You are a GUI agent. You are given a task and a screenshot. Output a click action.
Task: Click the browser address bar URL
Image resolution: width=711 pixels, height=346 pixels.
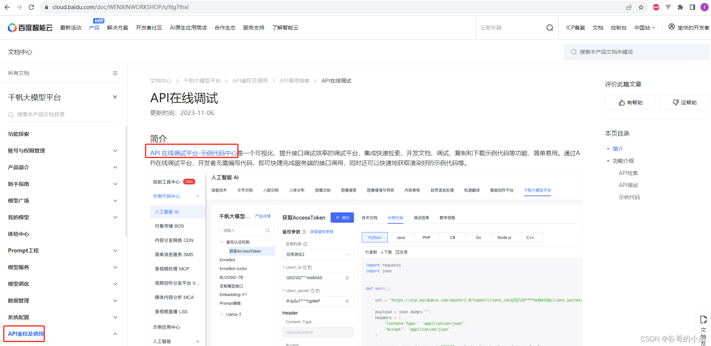[120, 7]
